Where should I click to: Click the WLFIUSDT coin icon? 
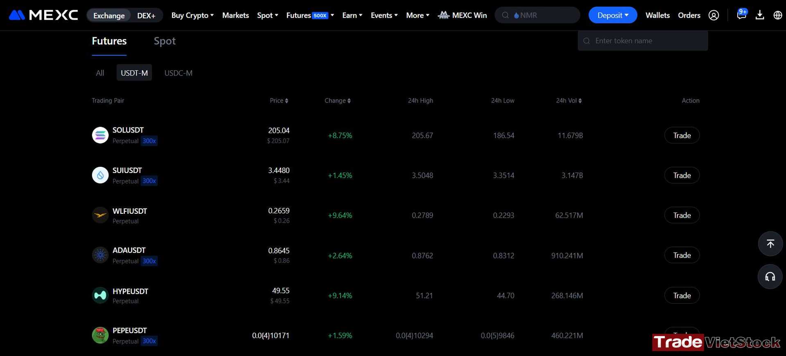click(x=100, y=215)
